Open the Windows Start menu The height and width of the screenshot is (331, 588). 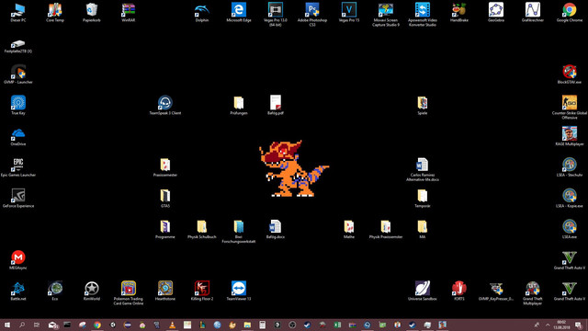tap(7, 325)
